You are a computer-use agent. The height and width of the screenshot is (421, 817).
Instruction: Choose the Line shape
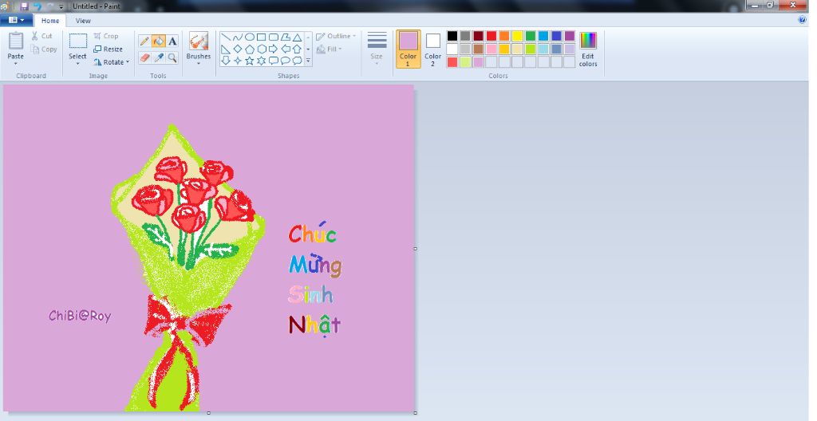(x=226, y=37)
